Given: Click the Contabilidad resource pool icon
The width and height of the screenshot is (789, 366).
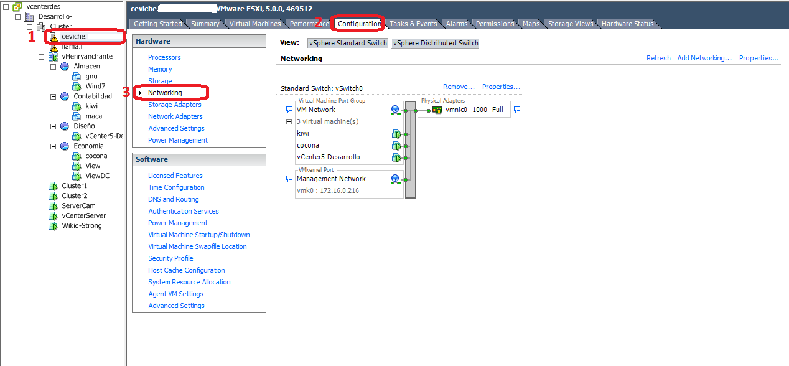Looking at the screenshot, I should pyautogui.click(x=65, y=96).
